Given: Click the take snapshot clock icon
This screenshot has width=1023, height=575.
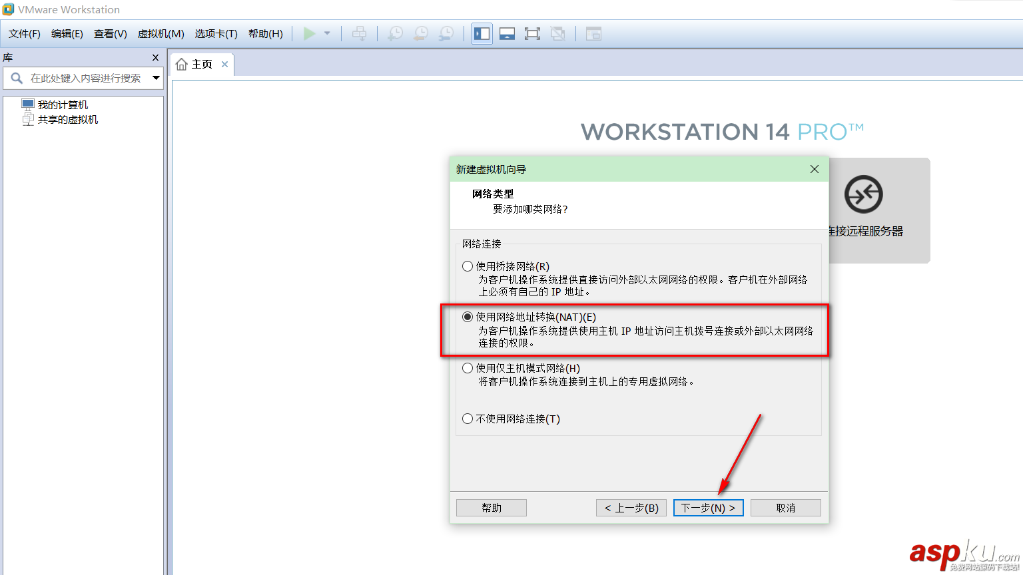Looking at the screenshot, I should [395, 34].
